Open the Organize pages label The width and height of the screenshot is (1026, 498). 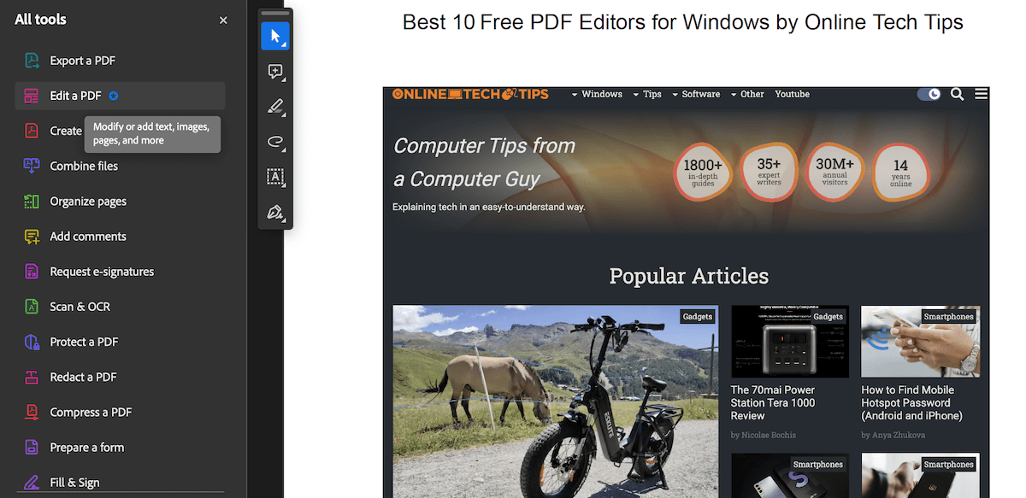tap(88, 202)
